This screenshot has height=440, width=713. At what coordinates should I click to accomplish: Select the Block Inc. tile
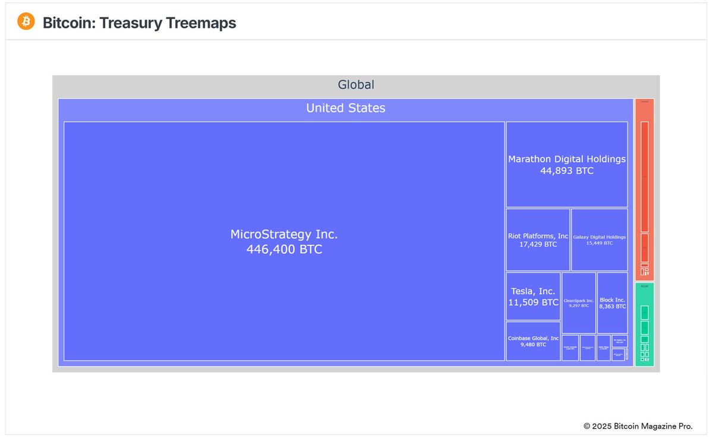[612, 303]
